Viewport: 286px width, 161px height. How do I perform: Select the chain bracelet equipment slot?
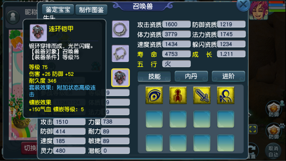[x=120, y=54]
